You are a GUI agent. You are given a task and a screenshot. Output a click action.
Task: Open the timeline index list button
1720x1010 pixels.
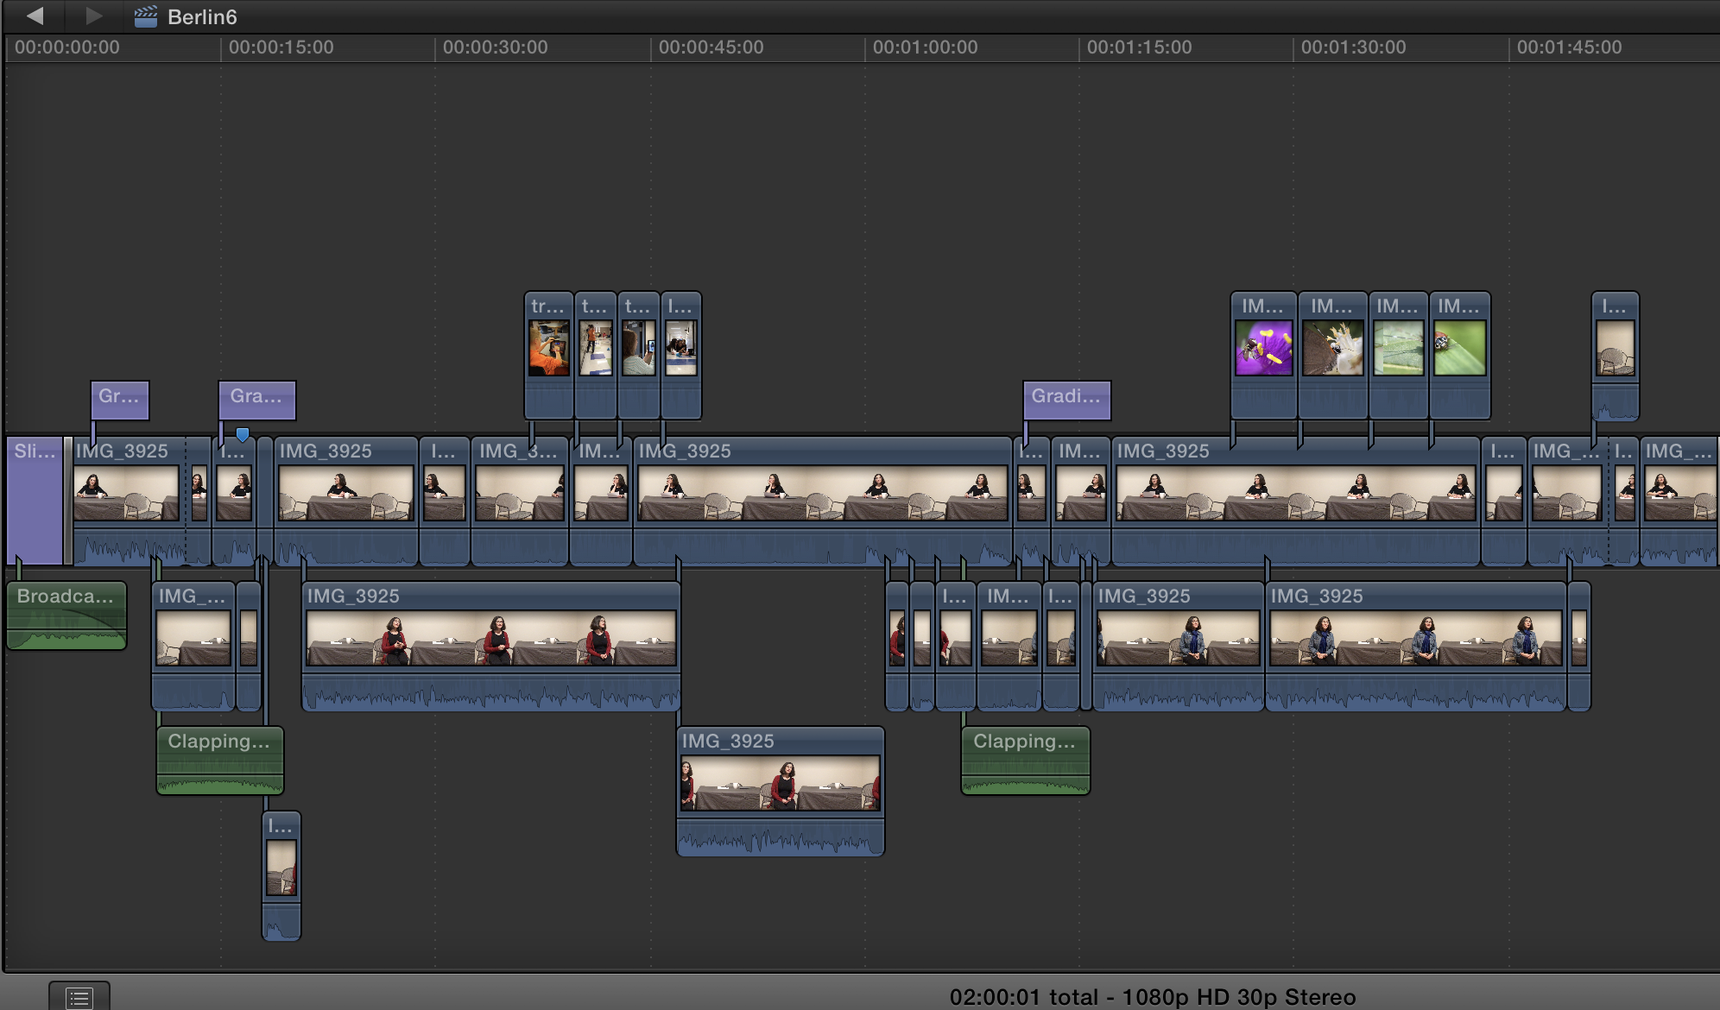pos(79,997)
